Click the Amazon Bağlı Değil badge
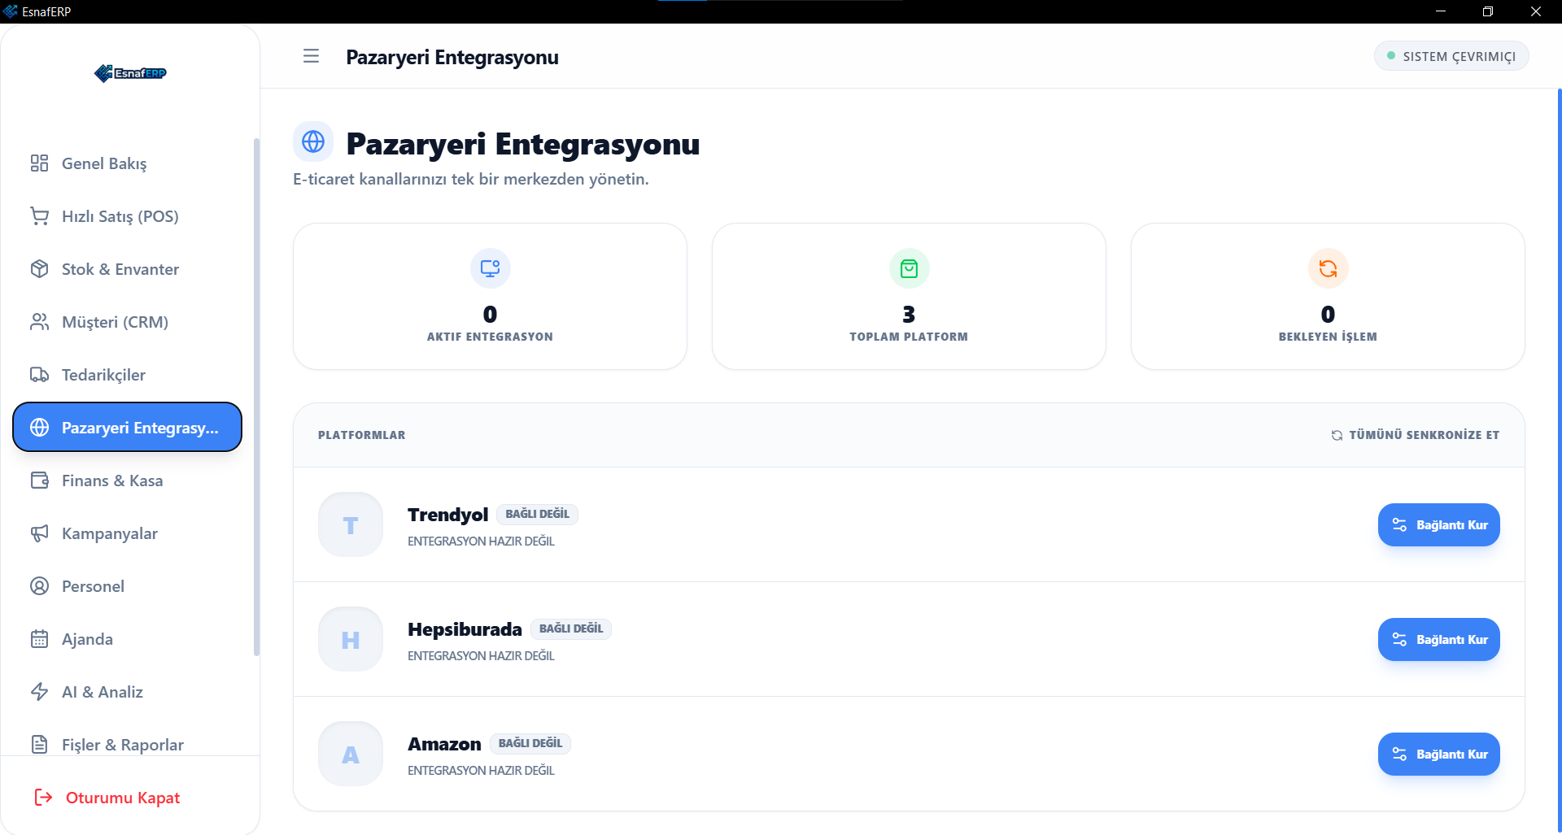The height and width of the screenshot is (835, 1562). point(530,743)
